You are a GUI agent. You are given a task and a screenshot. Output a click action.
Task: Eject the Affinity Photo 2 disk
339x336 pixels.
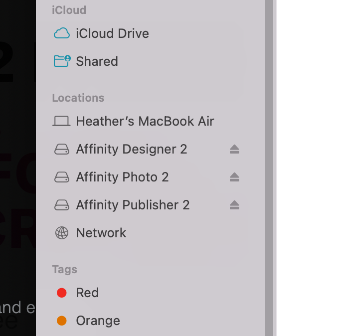pyautogui.click(x=234, y=177)
